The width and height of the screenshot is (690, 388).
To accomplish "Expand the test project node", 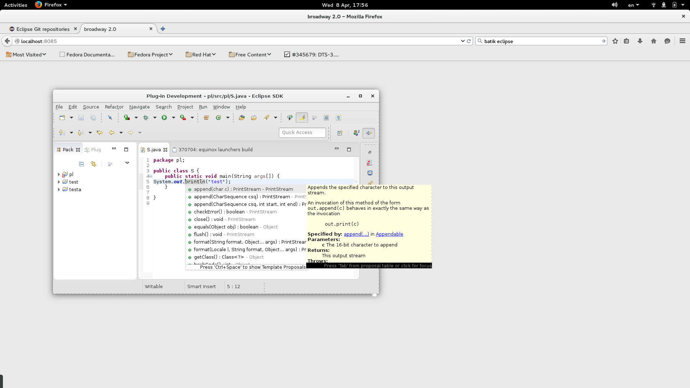I will coord(59,182).
